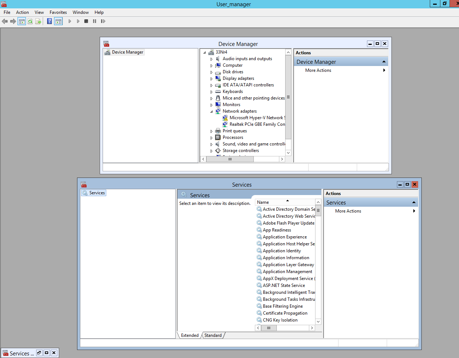
Task: Select Microsoft Hyper-V Network adapter with warning icon
Action: pyautogui.click(x=225, y=118)
